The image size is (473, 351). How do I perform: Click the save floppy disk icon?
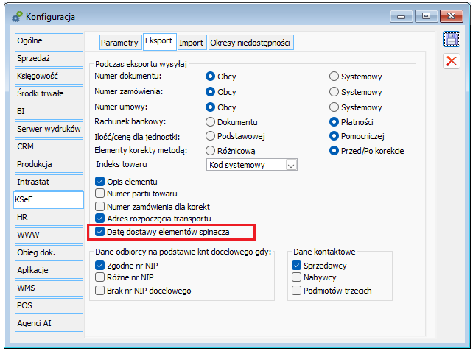[x=452, y=39]
